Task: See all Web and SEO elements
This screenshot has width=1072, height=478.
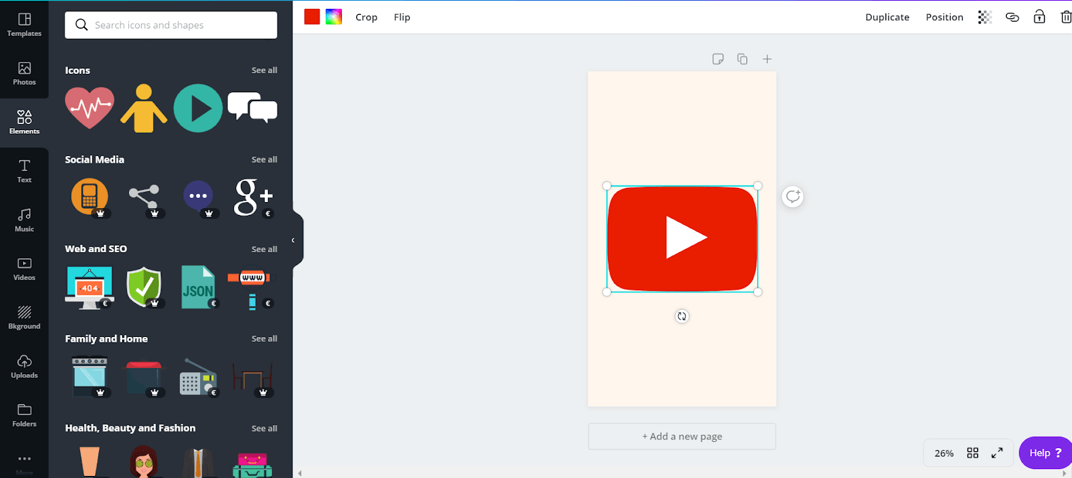Action: coord(264,250)
